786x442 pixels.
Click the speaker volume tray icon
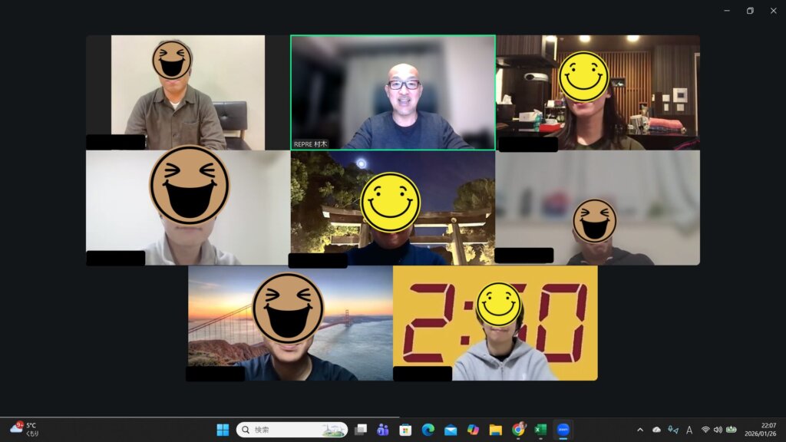[x=718, y=430]
